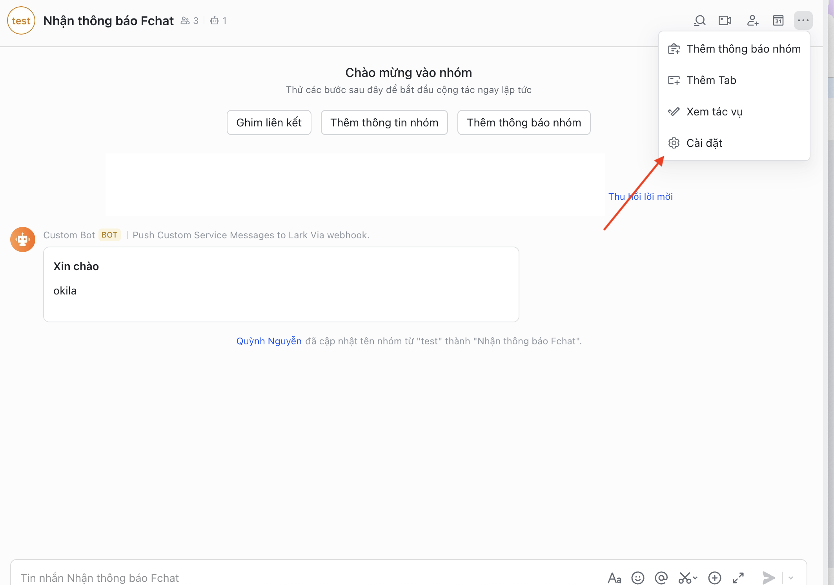834x585 pixels.
Task: Click the three-dot more options button
Action: (x=803, y=20)
